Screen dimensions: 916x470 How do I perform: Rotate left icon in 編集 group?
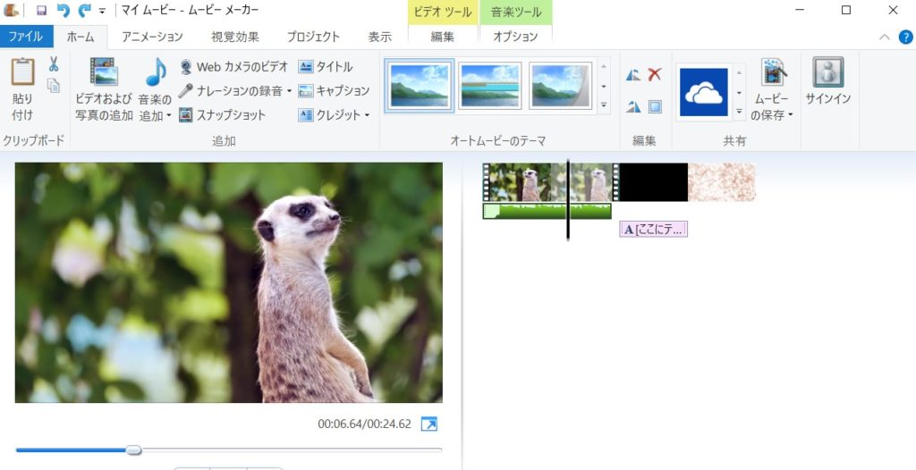(633, 75)
